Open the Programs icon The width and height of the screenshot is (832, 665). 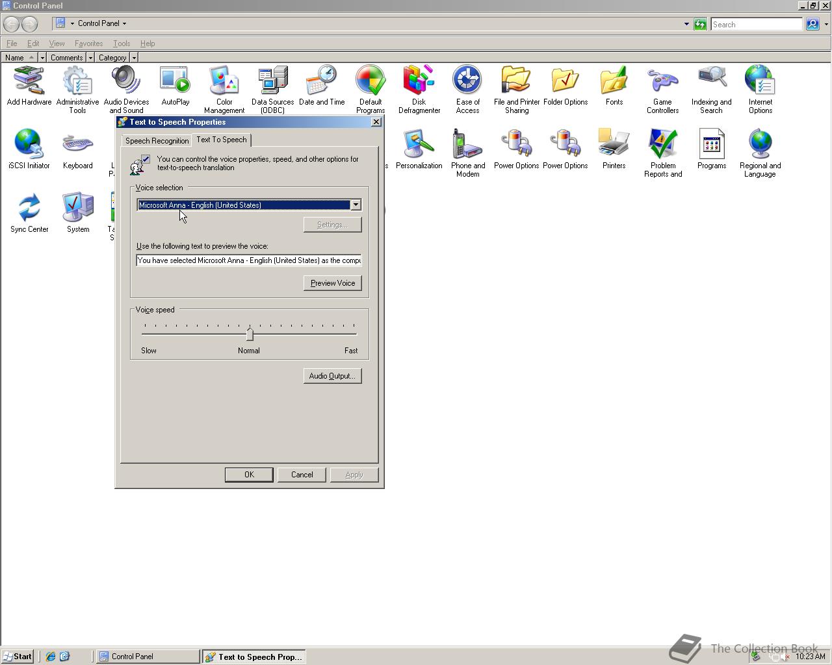coord(712,149)
